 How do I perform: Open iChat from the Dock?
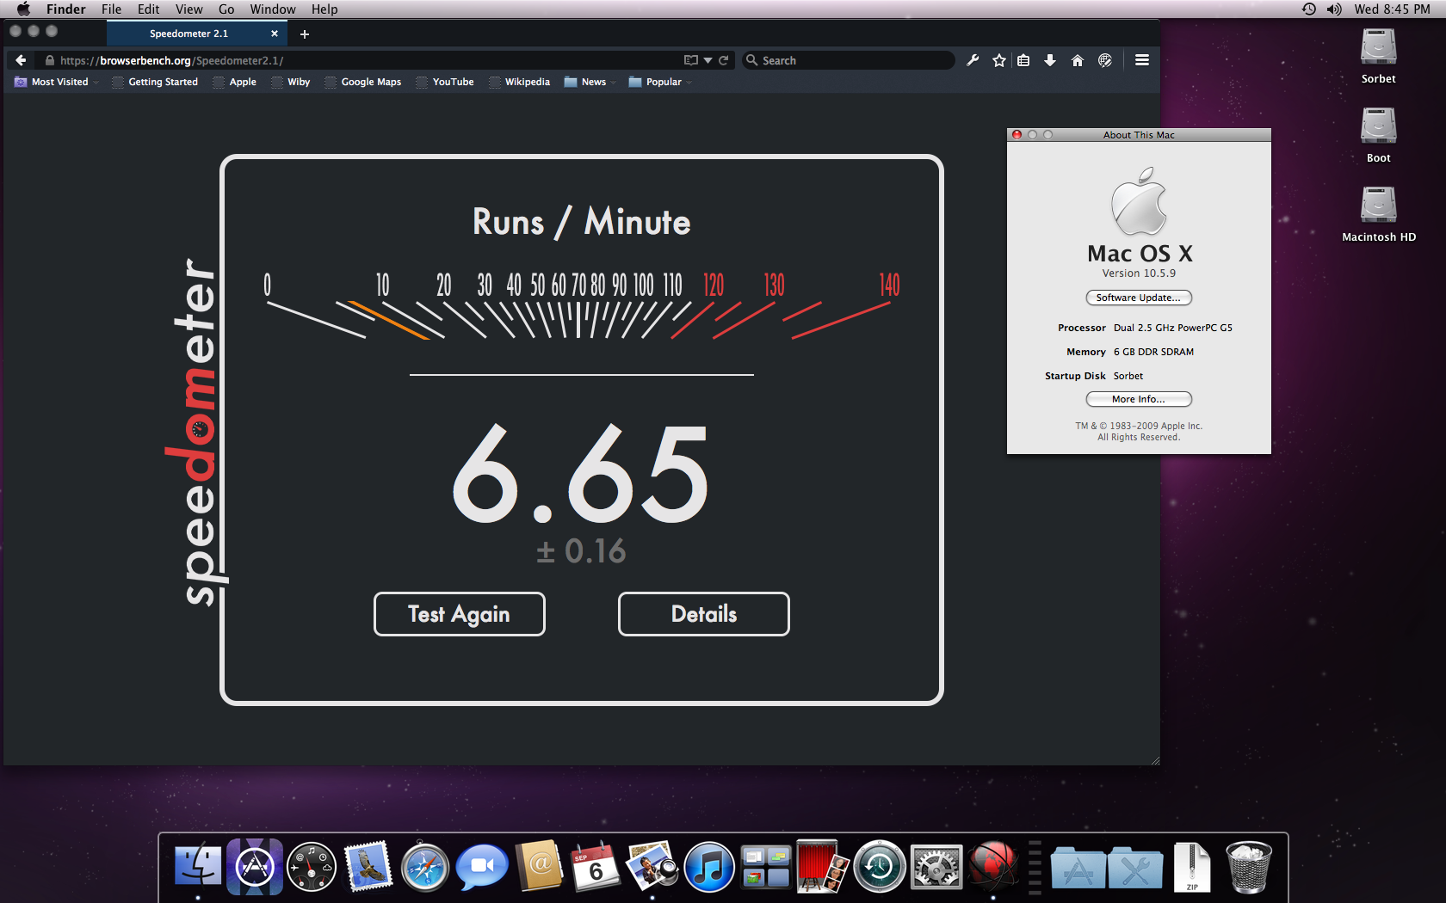(482, 867)
